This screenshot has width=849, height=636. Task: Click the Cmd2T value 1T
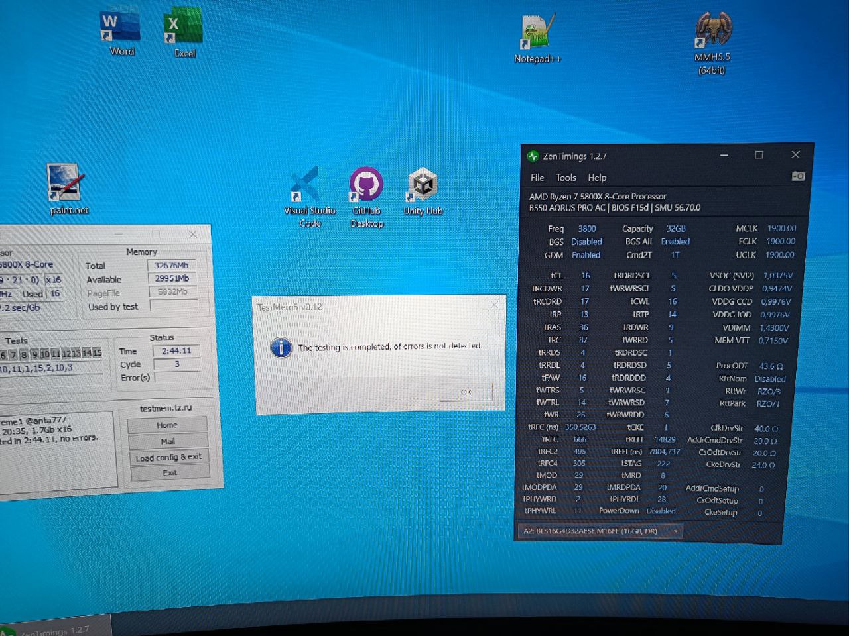(675, 255)
